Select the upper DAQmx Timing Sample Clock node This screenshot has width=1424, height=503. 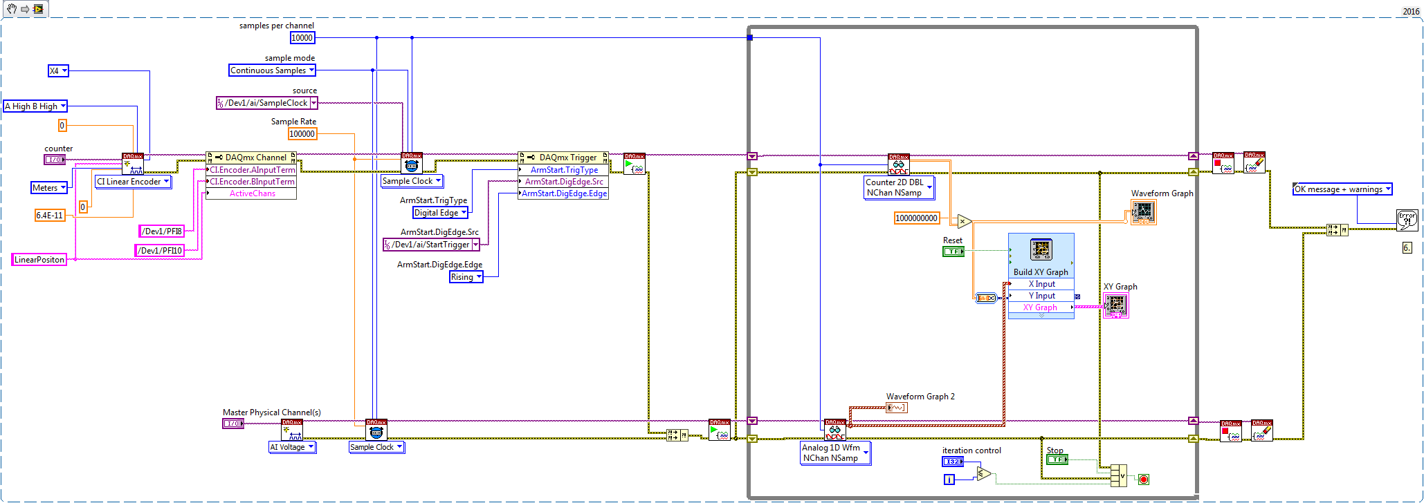coord(412,163)
